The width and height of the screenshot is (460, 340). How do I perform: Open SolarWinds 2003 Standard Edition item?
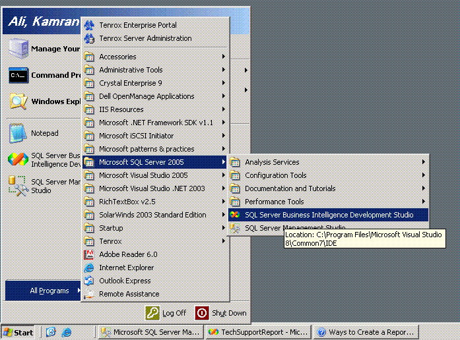155,215
